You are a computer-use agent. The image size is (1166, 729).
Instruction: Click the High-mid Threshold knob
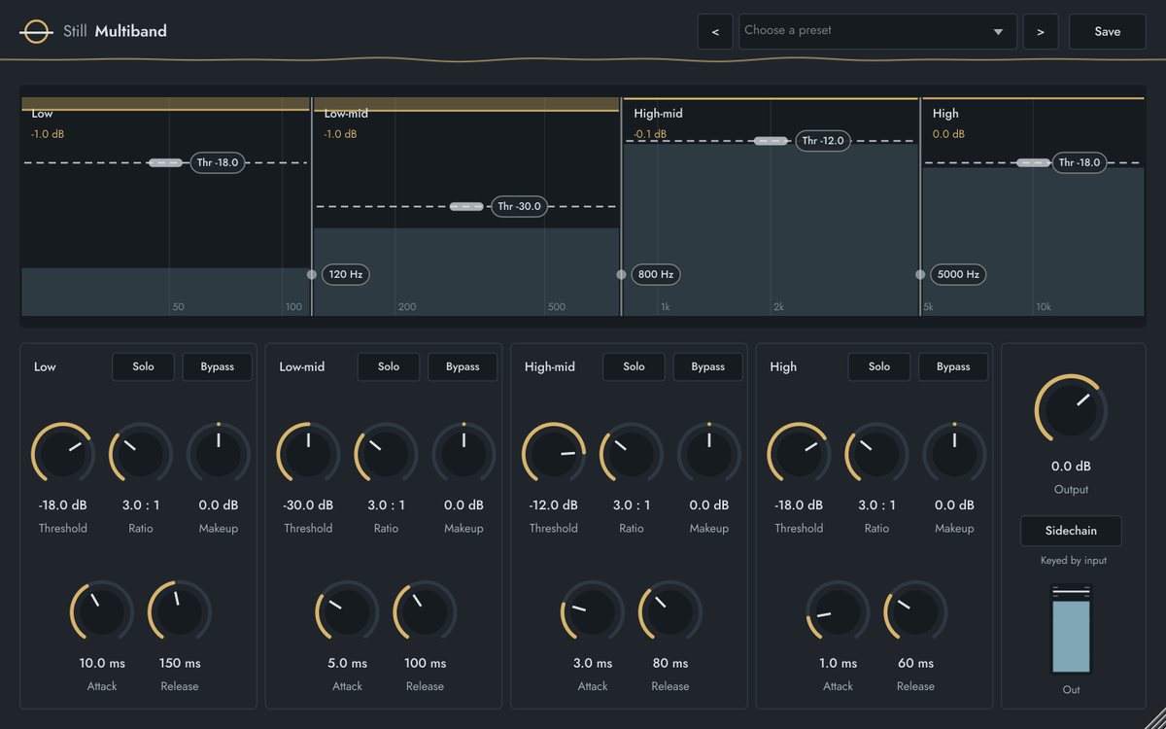pyautogui.click(x=554, y=454)
